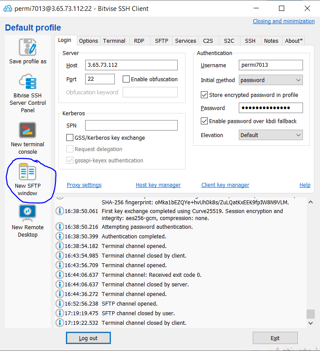Screen dimensions: 320x351
Task: Click info icon beside 16:43:54.985 log entry
Action: coord(59,256)
